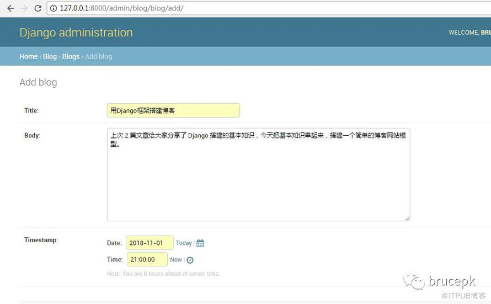The height and width of the screenshot is (304, 491).
Task: Click the WELCOME text in the header
Action: click(463, 33)
